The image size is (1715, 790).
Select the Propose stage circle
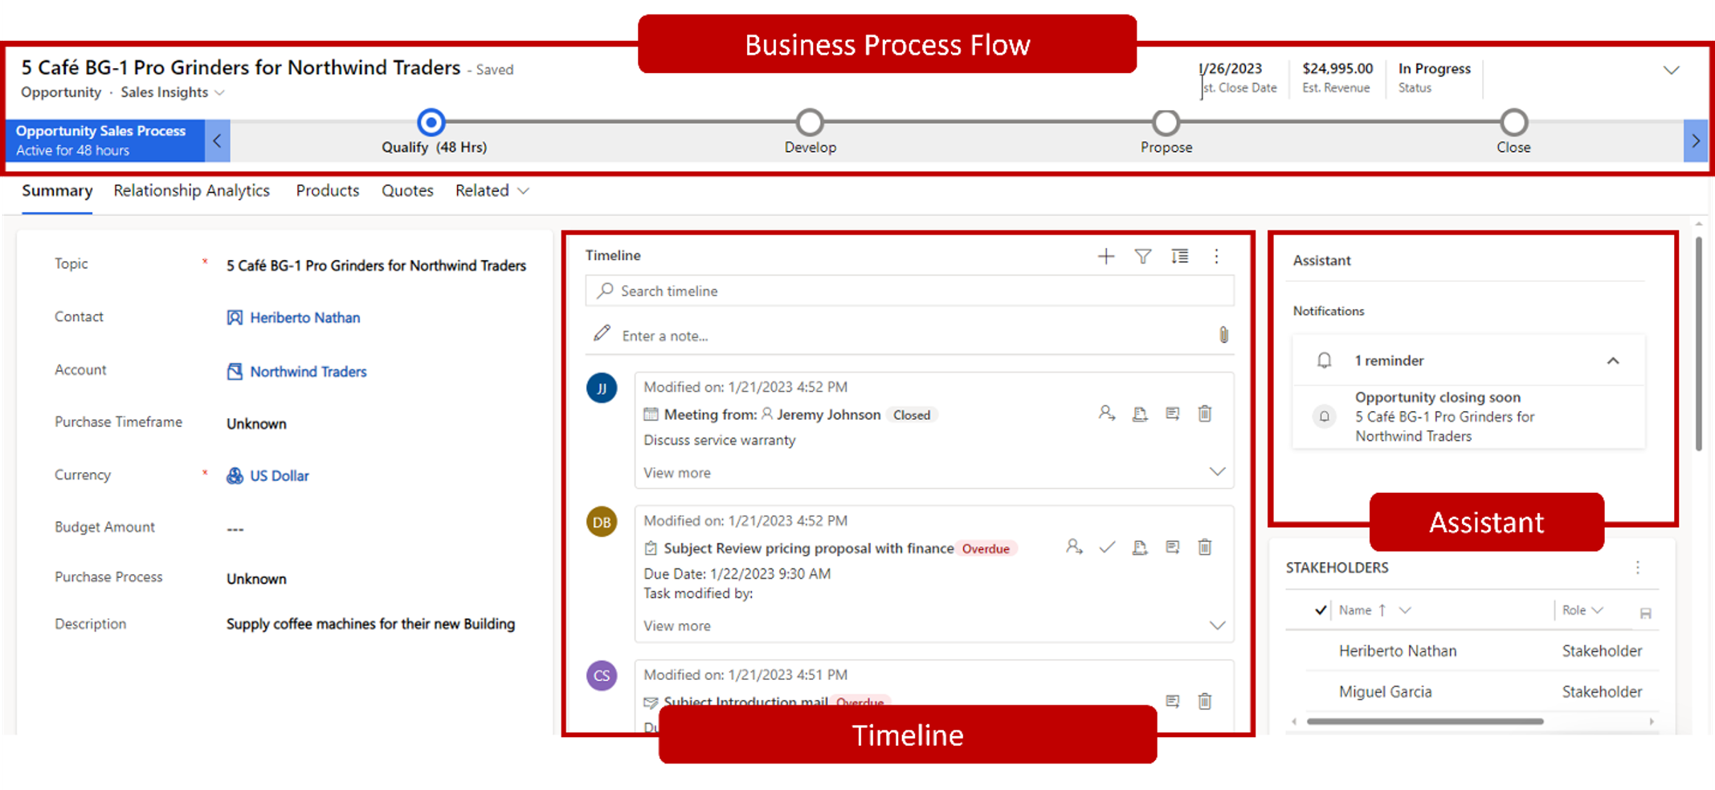pos(1166,123)
